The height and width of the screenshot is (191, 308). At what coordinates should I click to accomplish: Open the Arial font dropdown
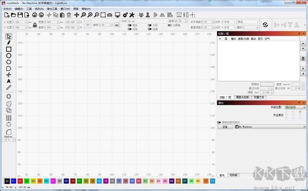(147, 21)
